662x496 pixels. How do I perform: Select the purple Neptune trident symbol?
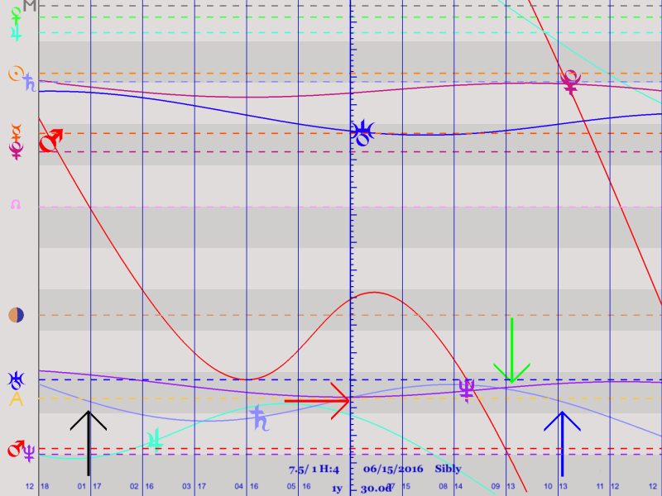coord(467,389)
